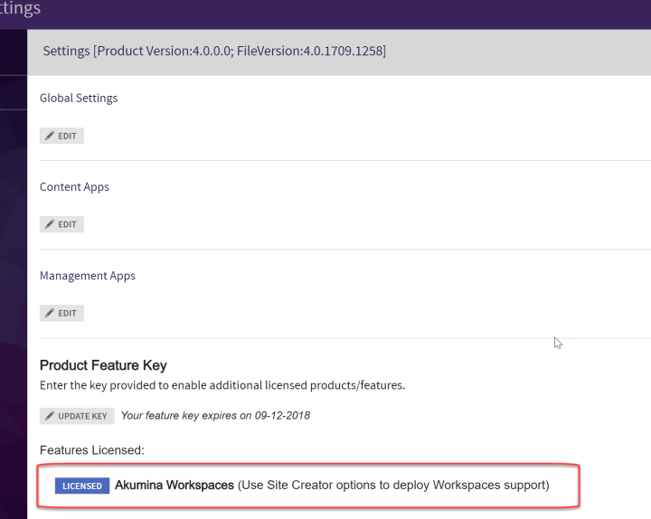The width and height of the screenshot is (651, 519).
Task: Click the blue LICENSED badge
Action: (82, 486)
